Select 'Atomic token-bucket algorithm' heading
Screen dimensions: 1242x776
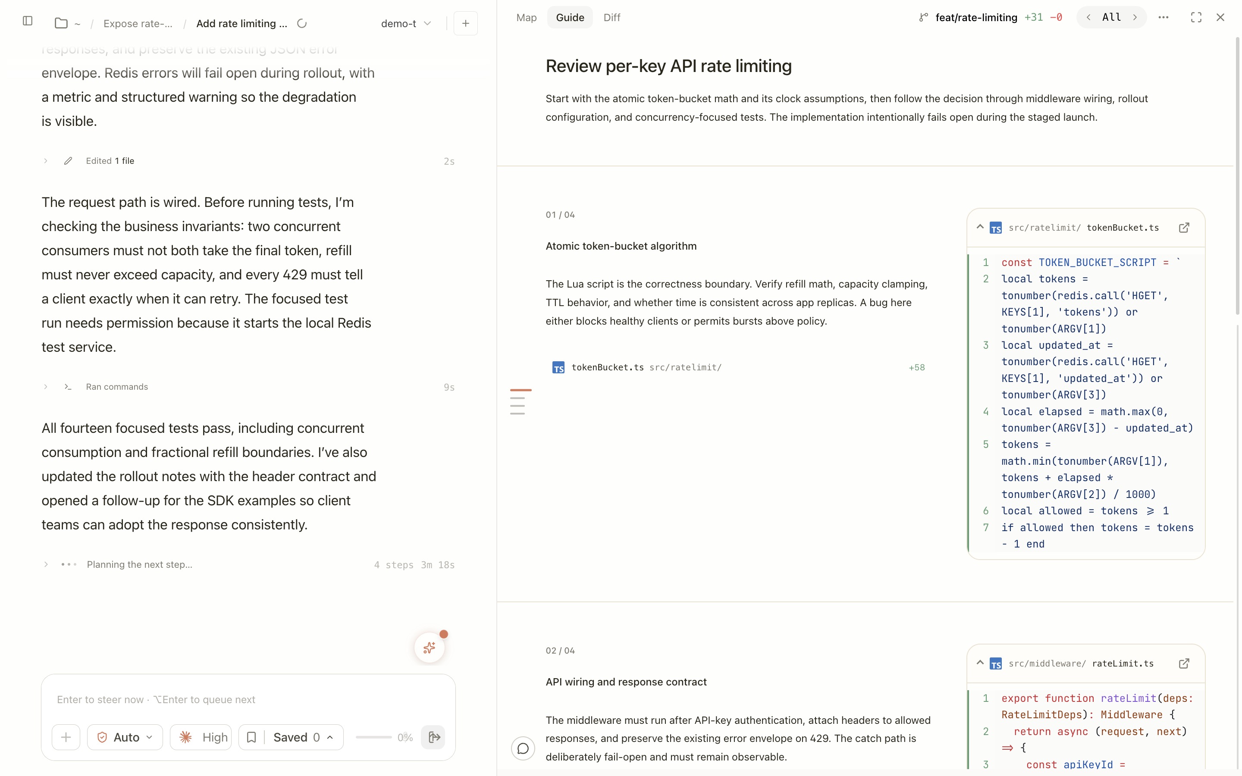click(621, 246)
